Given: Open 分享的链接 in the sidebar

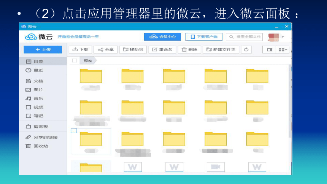Looking at the screenshot, I should tap(43, 137).
